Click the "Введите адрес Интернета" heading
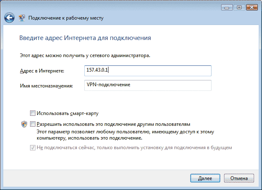 (85, 38)
